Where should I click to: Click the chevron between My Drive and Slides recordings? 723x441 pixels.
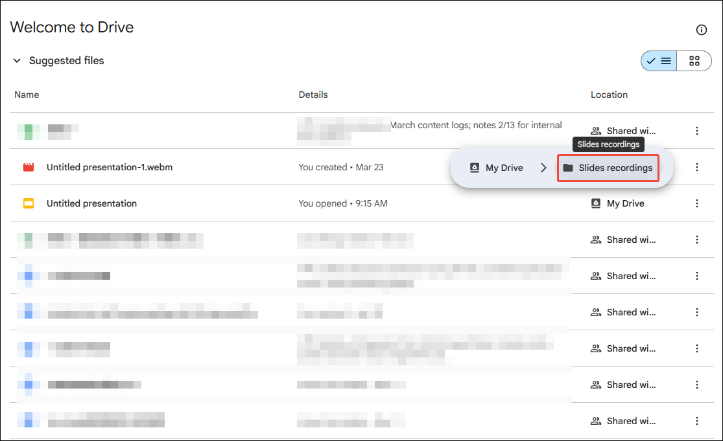544,167
